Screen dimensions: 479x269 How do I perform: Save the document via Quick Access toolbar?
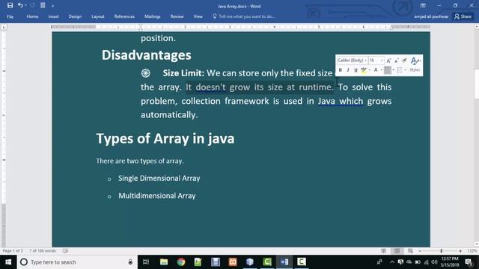click(x=10, y=5)
